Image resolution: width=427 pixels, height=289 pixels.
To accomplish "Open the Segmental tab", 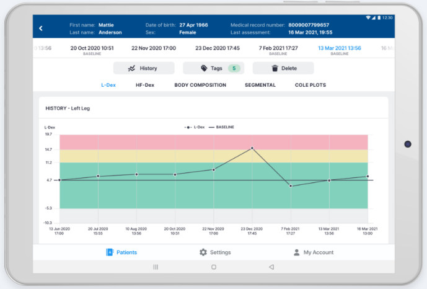I will coord(260,85).
